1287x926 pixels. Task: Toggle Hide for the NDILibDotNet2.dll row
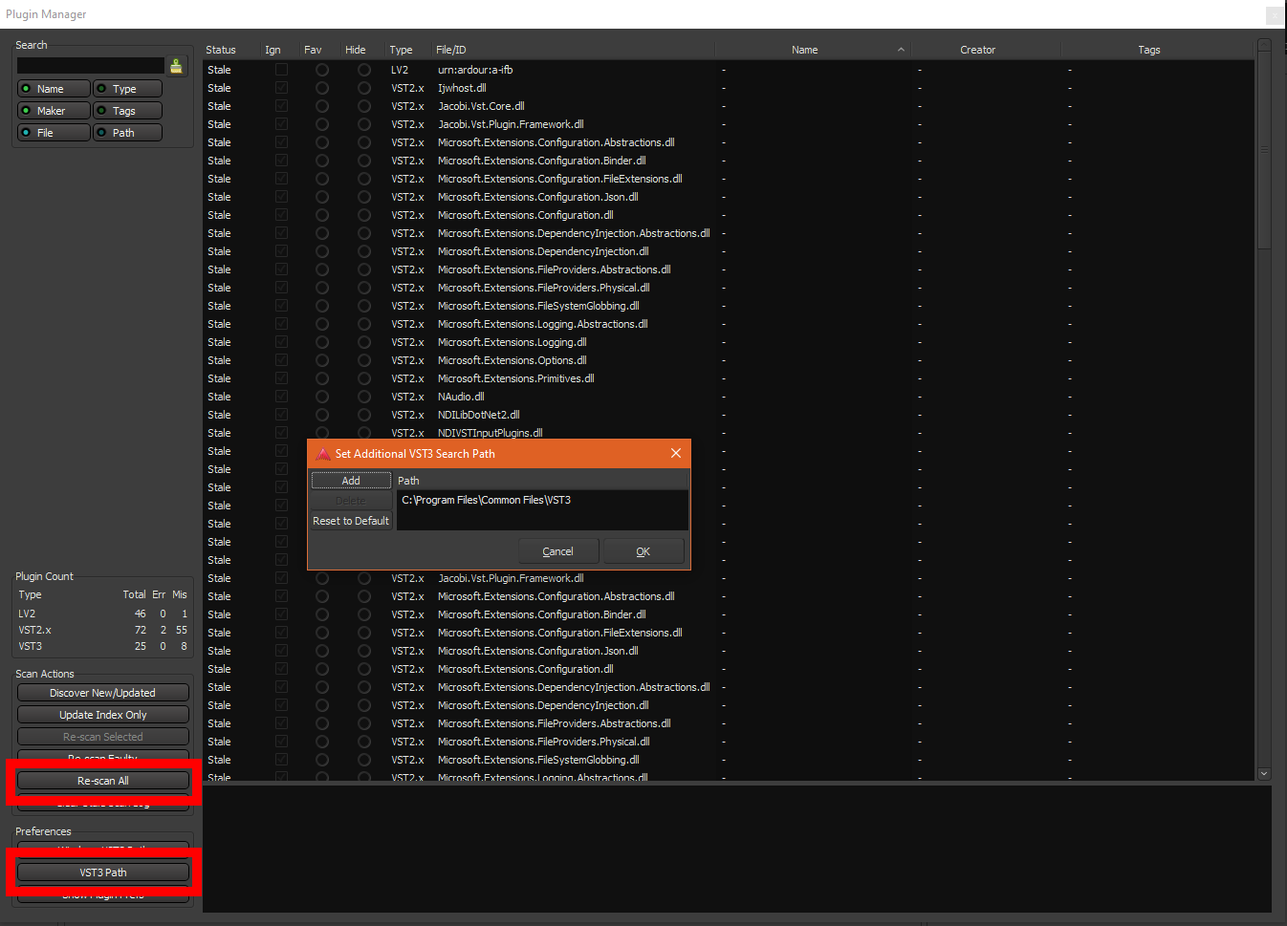pyautogui.click(x=364, y=415)
